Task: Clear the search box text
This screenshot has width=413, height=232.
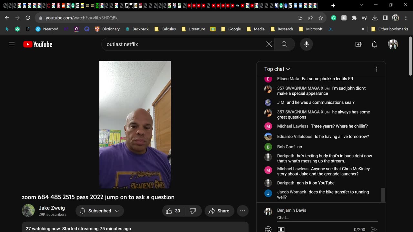Action: pyautogui.click(x=269, y=44)
